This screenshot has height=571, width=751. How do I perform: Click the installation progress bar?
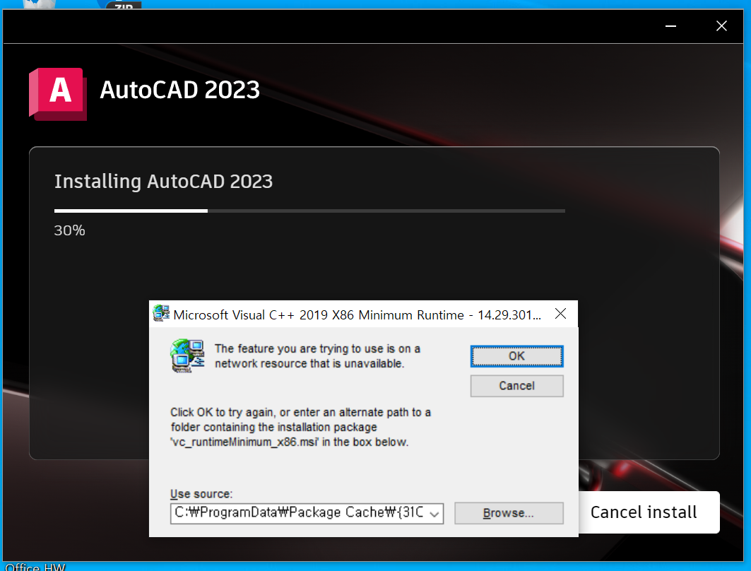pyautogui.click(x=309, y=211)
